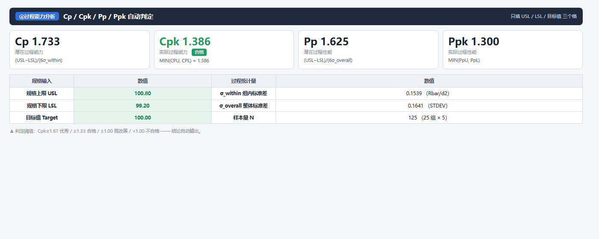Click formula MIN(PpU, PpL)
Image resolution: width=599 pixels, height=239 pixels.
(465, 60)
